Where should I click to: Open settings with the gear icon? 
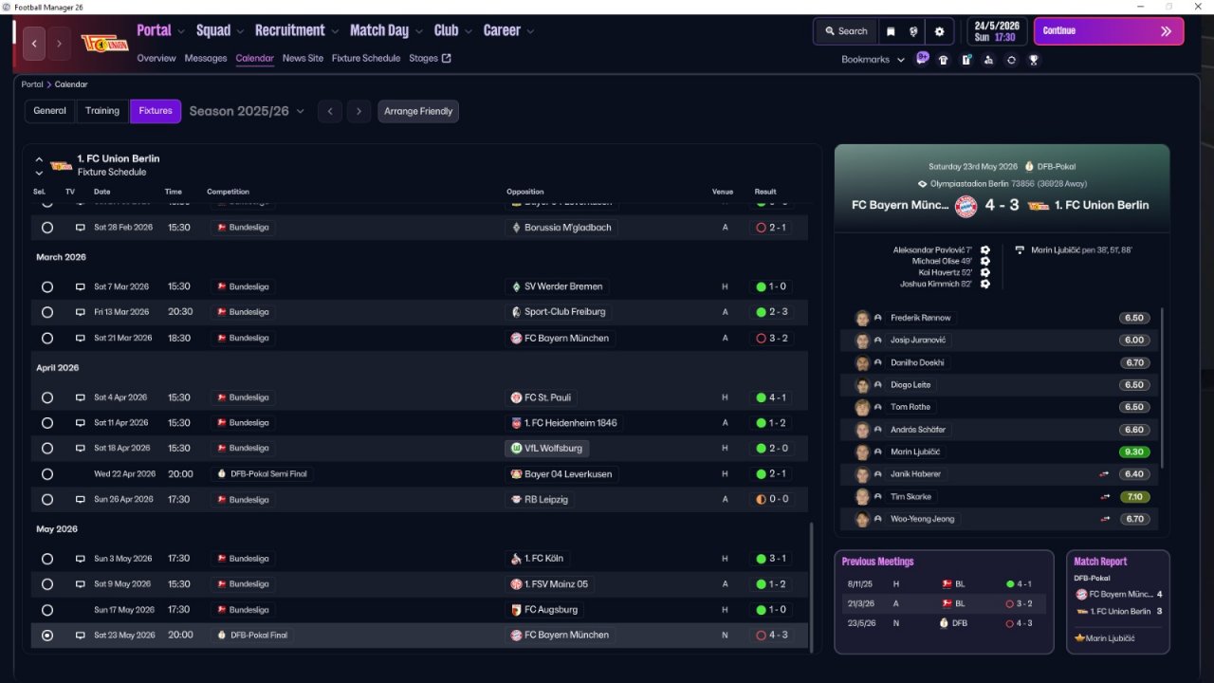pos(939,31)
